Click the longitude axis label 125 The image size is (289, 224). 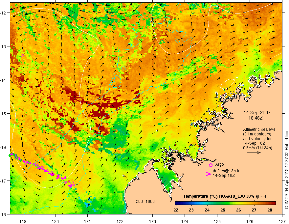(x=217, y=221)
